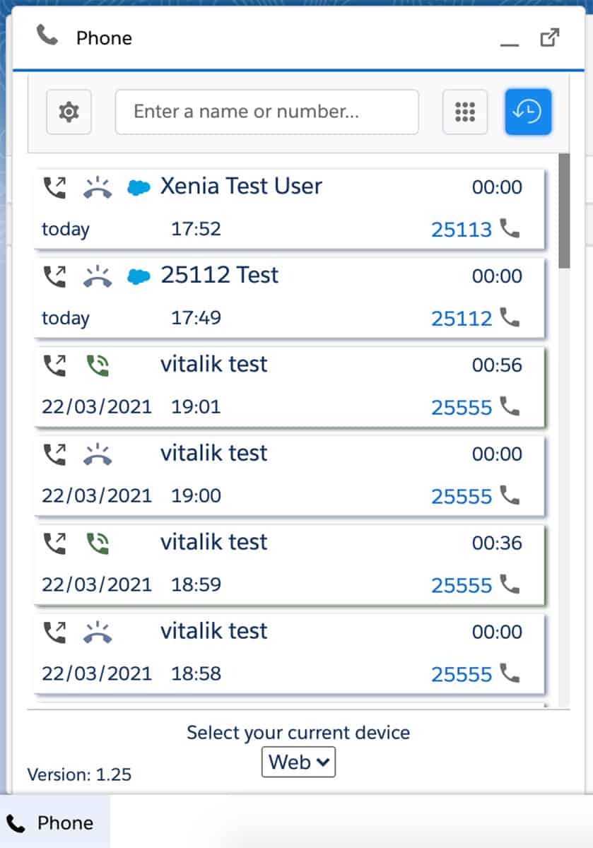The image size is (593, 848).
Task: Click answered call icon on 00:56 entry
Action: pyautogui.click(x=98, y=365)
